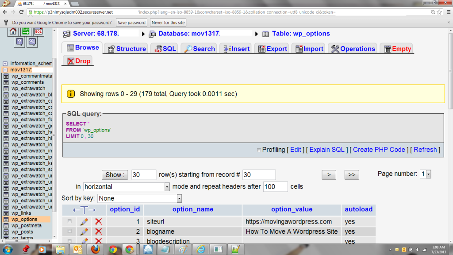The width and height of the screenshot is (453, 255).
Task: Open Windows Explorer folder from taskbar
Action: tap(60, 249)
